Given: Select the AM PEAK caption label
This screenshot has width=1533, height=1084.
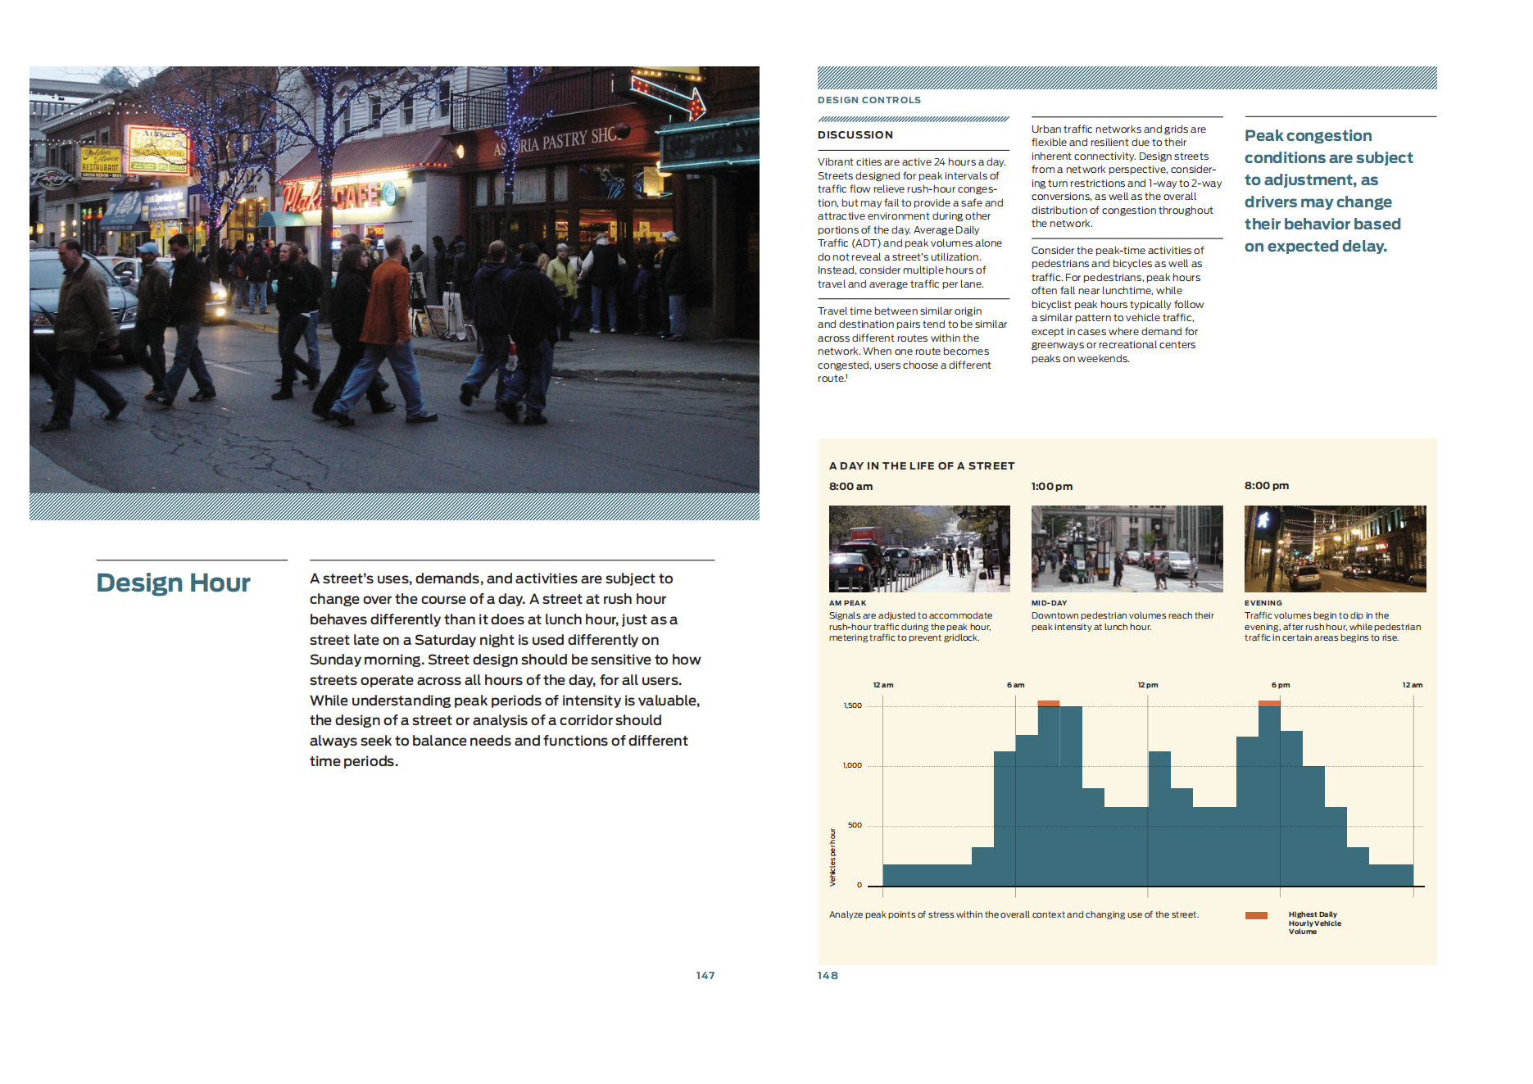Looking at the screenshot, I should tap(847, 603).
